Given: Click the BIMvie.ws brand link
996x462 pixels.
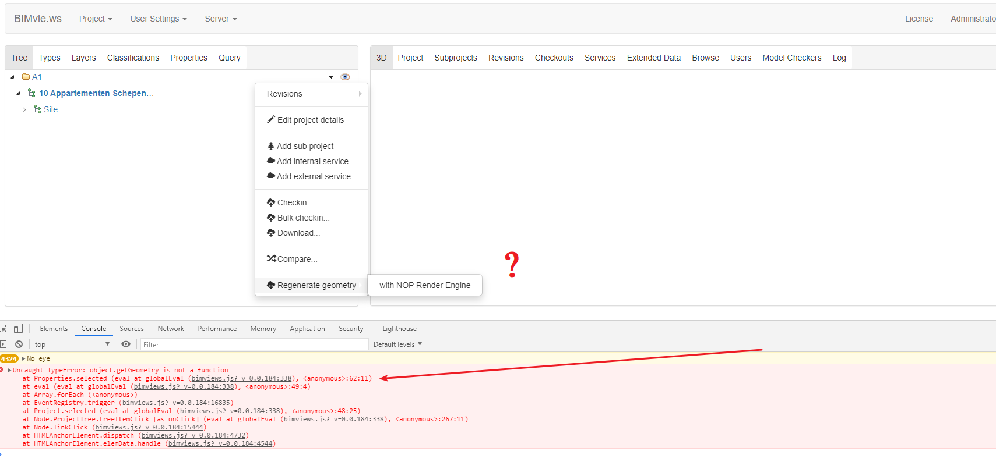Looking at the screenshot, I should point(38,19).
